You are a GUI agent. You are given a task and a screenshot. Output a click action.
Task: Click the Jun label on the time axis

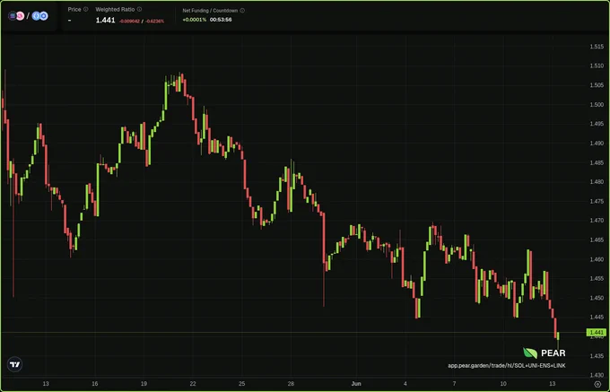coord(356,384)
